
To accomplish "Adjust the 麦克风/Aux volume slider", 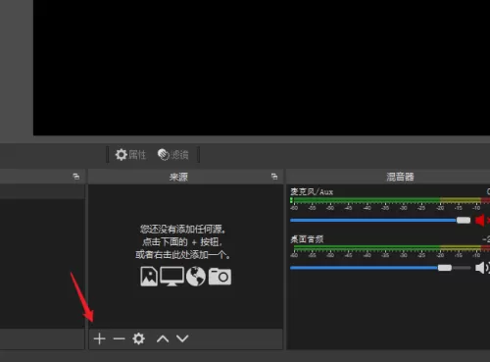I will point(380,221).
